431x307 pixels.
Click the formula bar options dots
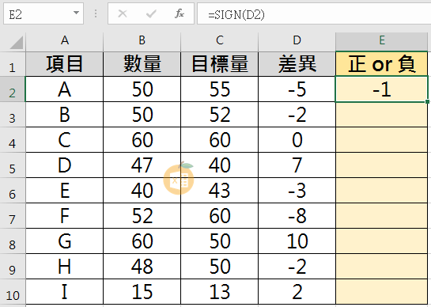coord(96,13)
